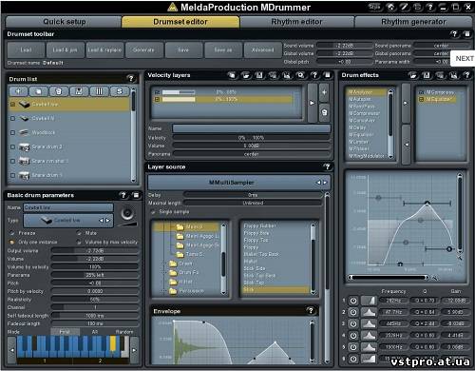Click the Load button
Image resolution: width=475 pixels, height=371 pixels.
click(26, 49)
